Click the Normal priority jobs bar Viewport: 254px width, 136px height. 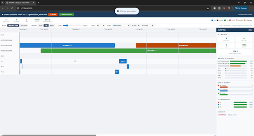[x=223, y=91]
